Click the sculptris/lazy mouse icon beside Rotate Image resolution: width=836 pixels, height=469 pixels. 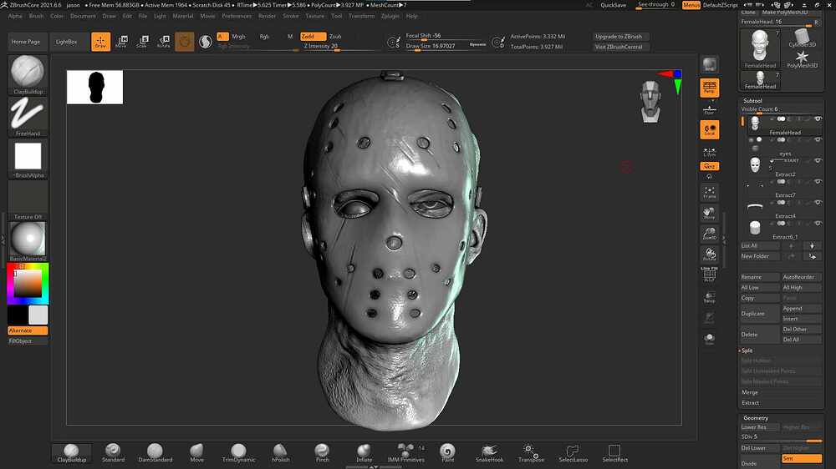185,42
